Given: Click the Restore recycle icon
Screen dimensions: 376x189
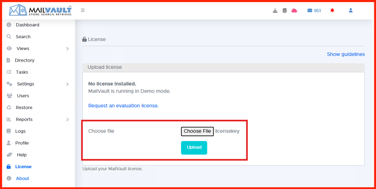Looking at the screenshot, I should [9, 107].
